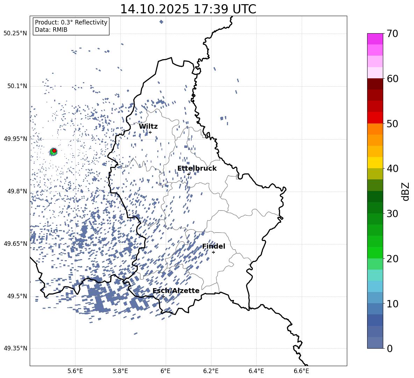Click the isolated radar echo above the 50.25°N line
This screenshot has height=378, width=414.
pyautogui.click(x=161, y=22)
